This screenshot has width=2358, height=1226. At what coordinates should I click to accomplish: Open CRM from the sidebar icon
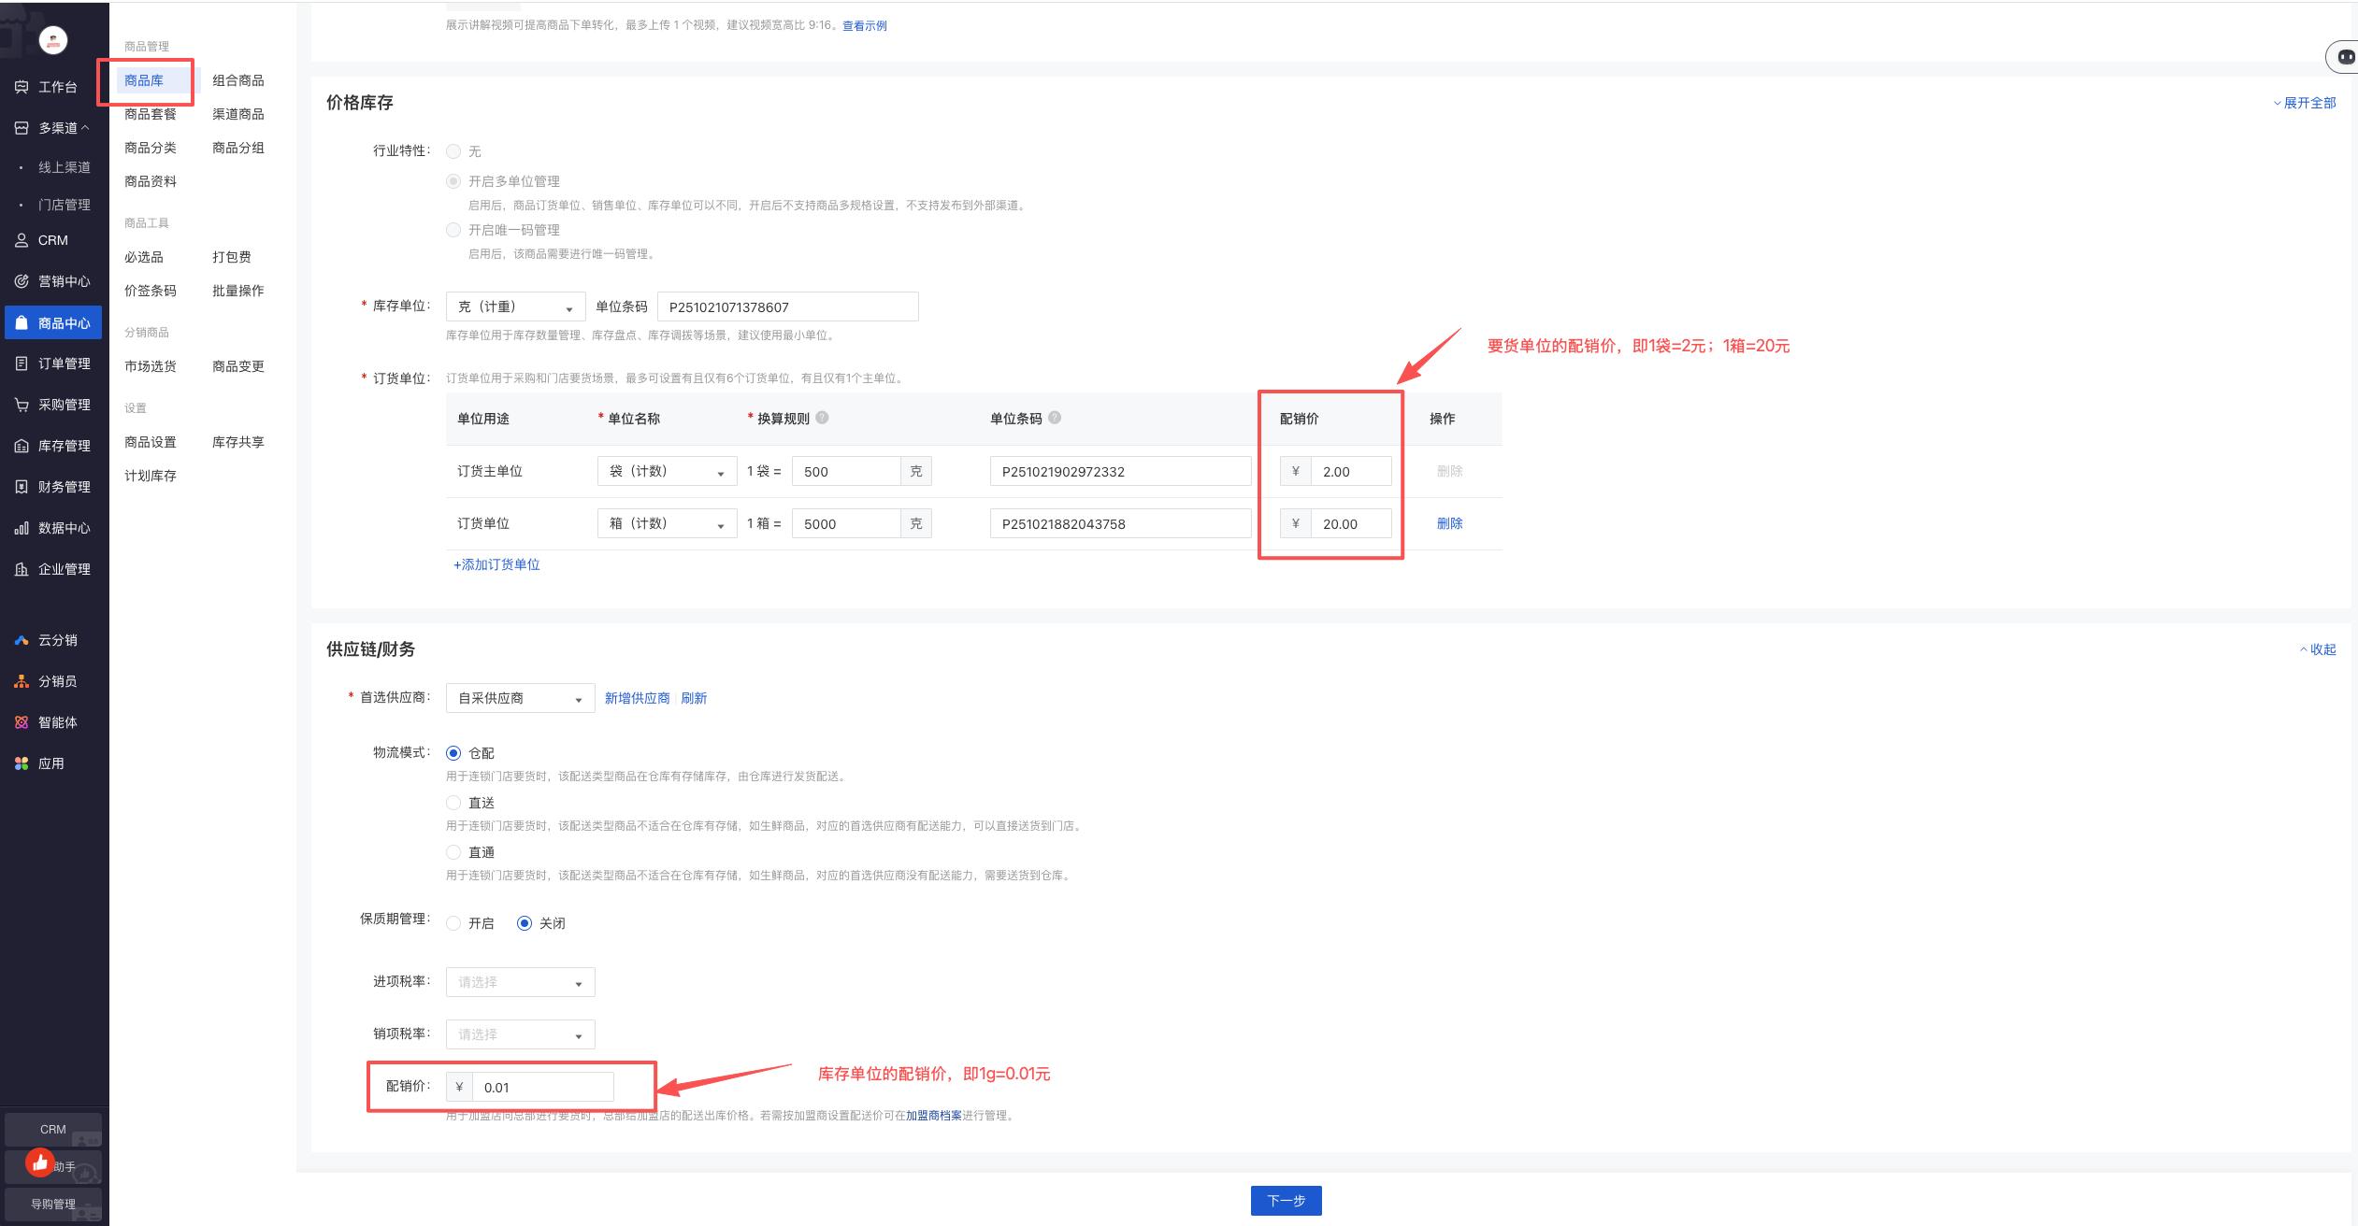(22, 240)
